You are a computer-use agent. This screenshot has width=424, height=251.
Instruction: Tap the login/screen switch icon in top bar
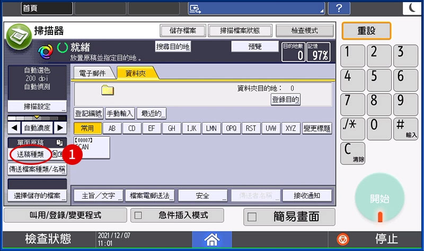(x=195, y=9)
